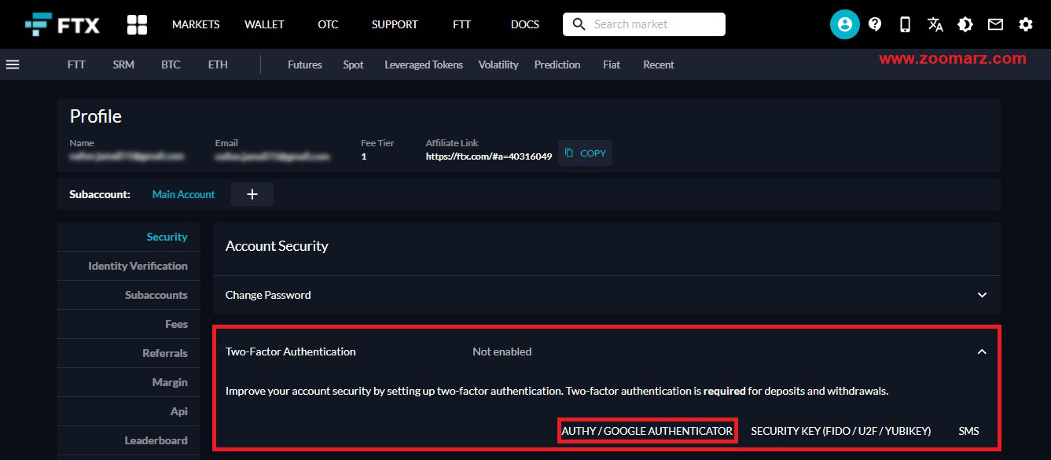Image resolution: width=1051 pixels, height=460 pixels.
Task: Open the language translation icon
Action: [935, 24]
